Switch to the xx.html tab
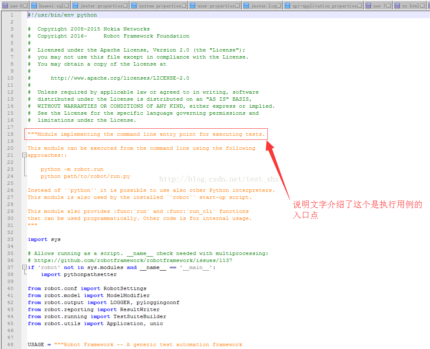Image resolution: width=430 pixels, height=349 pixels. 410,6
